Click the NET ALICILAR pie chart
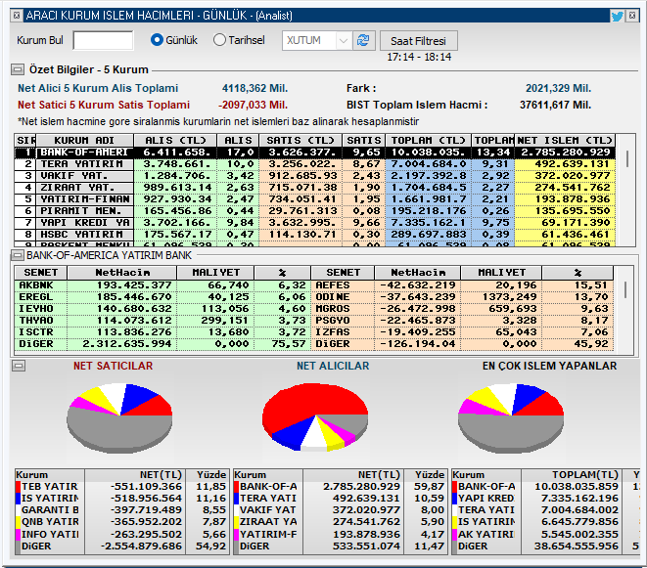Screen dimensions: 647x568 pos(315,416)
